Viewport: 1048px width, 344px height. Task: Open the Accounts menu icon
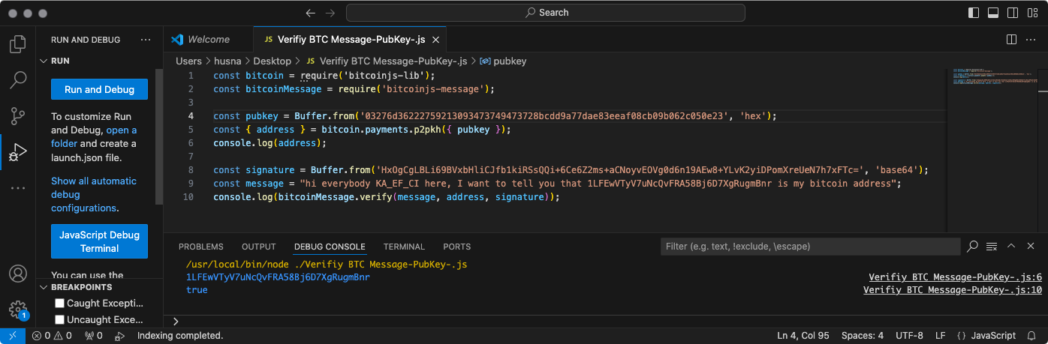point(17,274)
